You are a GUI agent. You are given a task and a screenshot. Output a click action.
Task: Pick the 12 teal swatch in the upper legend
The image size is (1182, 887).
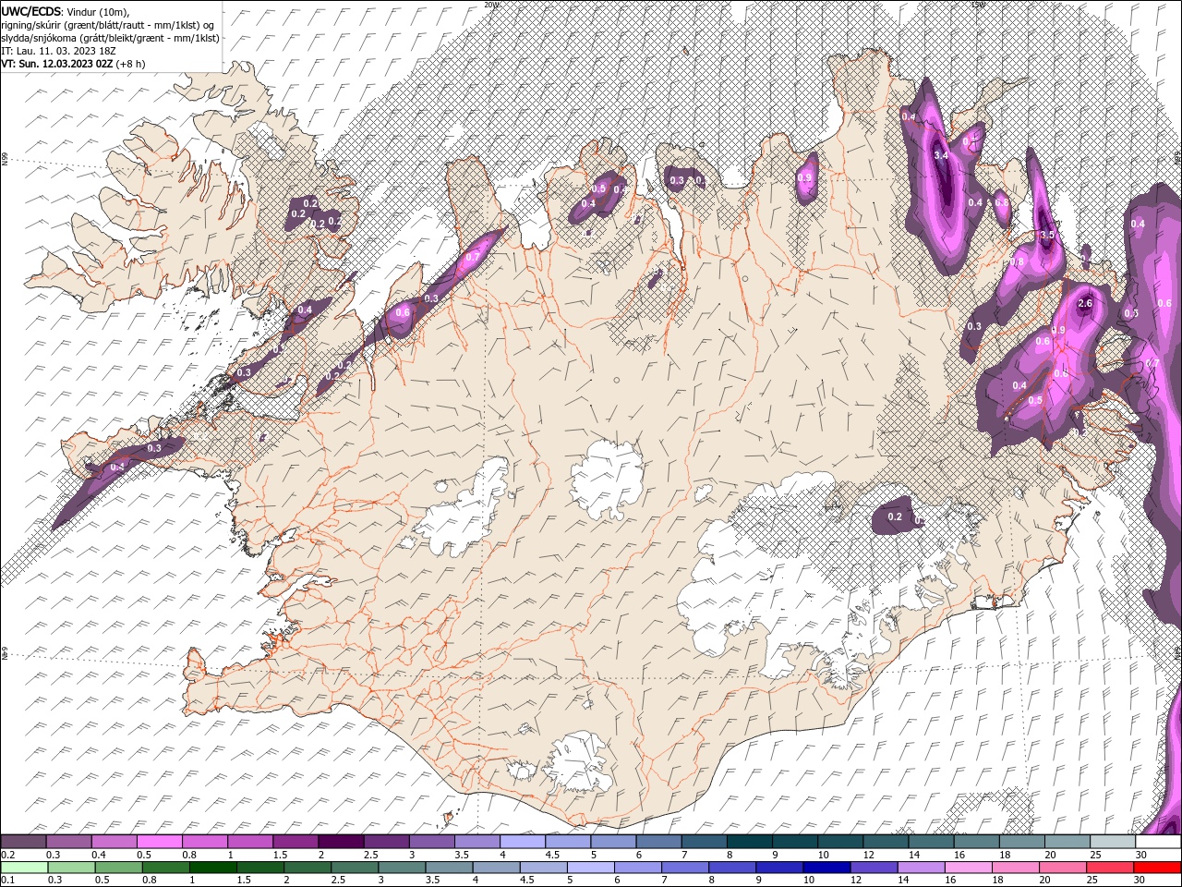(886, 842)
